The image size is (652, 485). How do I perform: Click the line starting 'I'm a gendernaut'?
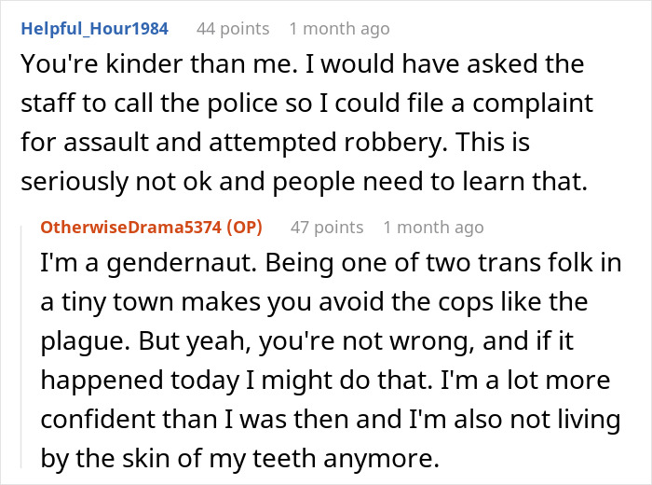[329, 262]
